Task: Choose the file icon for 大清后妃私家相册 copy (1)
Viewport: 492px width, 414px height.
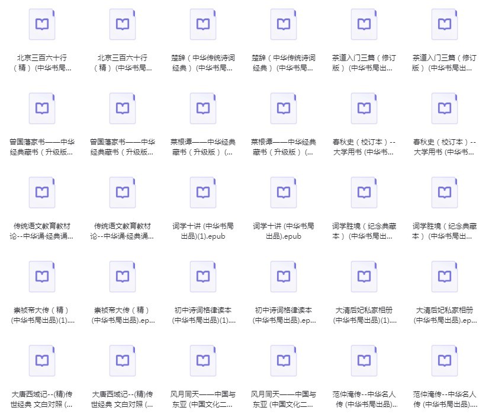Action: tap(364, 277)
